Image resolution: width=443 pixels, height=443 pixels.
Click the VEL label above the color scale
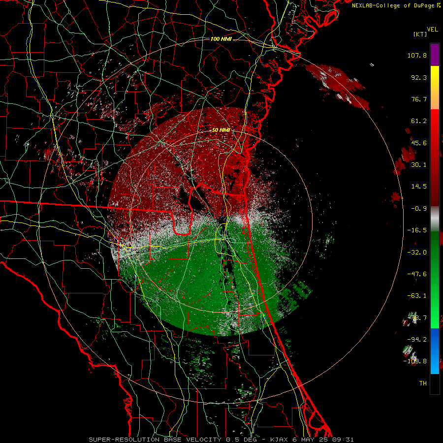[x=432, y=29]
